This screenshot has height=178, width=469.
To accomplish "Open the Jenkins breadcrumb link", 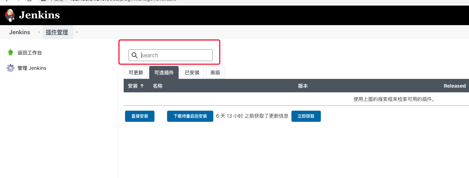I will click(20, 32).
